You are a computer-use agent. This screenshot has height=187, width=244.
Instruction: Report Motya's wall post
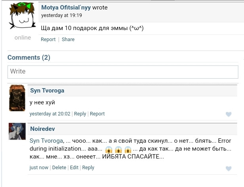click(x=48, y=40)
